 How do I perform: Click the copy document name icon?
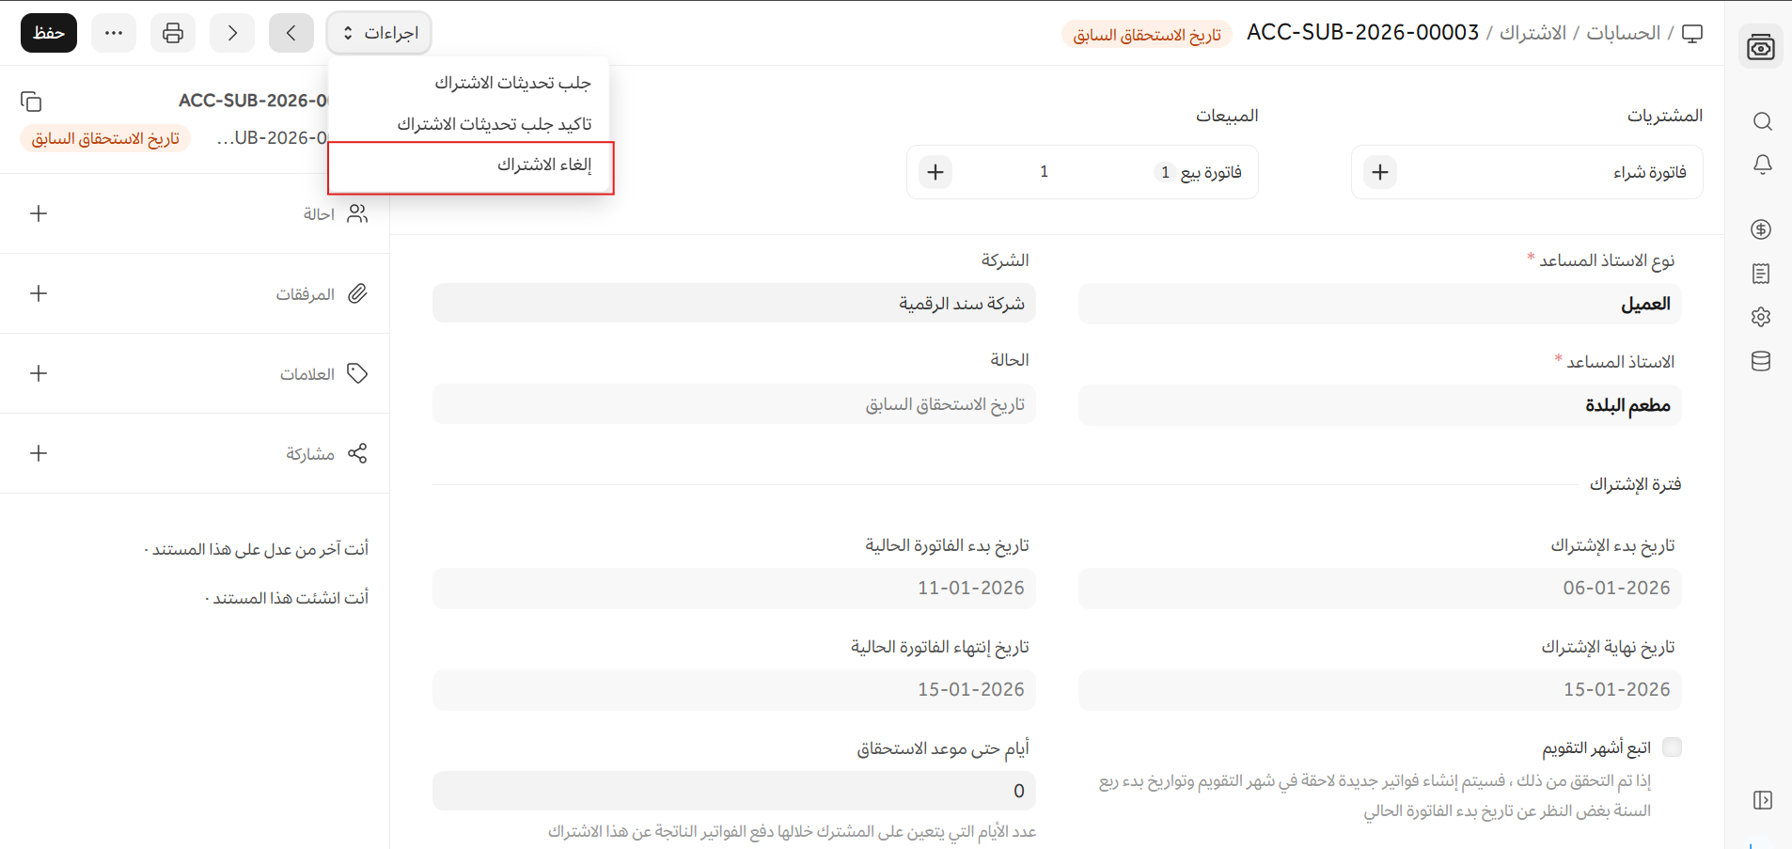[x=31, y=102]
